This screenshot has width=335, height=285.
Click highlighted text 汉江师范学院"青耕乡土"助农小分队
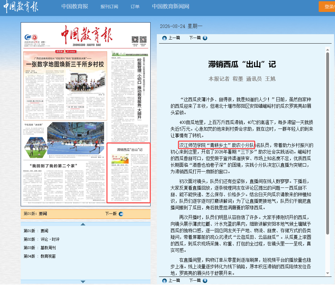[x=216, y=145]
